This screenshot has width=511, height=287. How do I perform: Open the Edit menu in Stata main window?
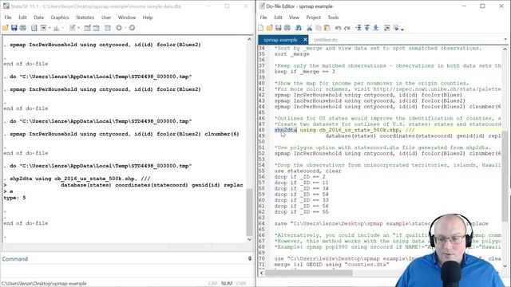coord(22,18)
